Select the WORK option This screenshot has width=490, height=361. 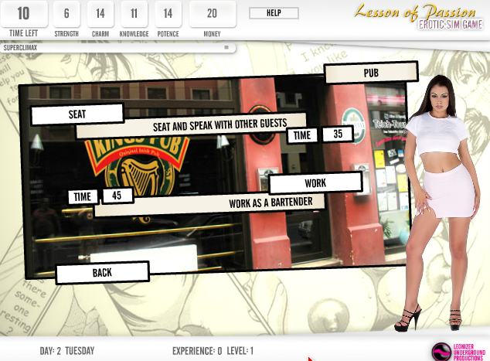pos(315,183)
